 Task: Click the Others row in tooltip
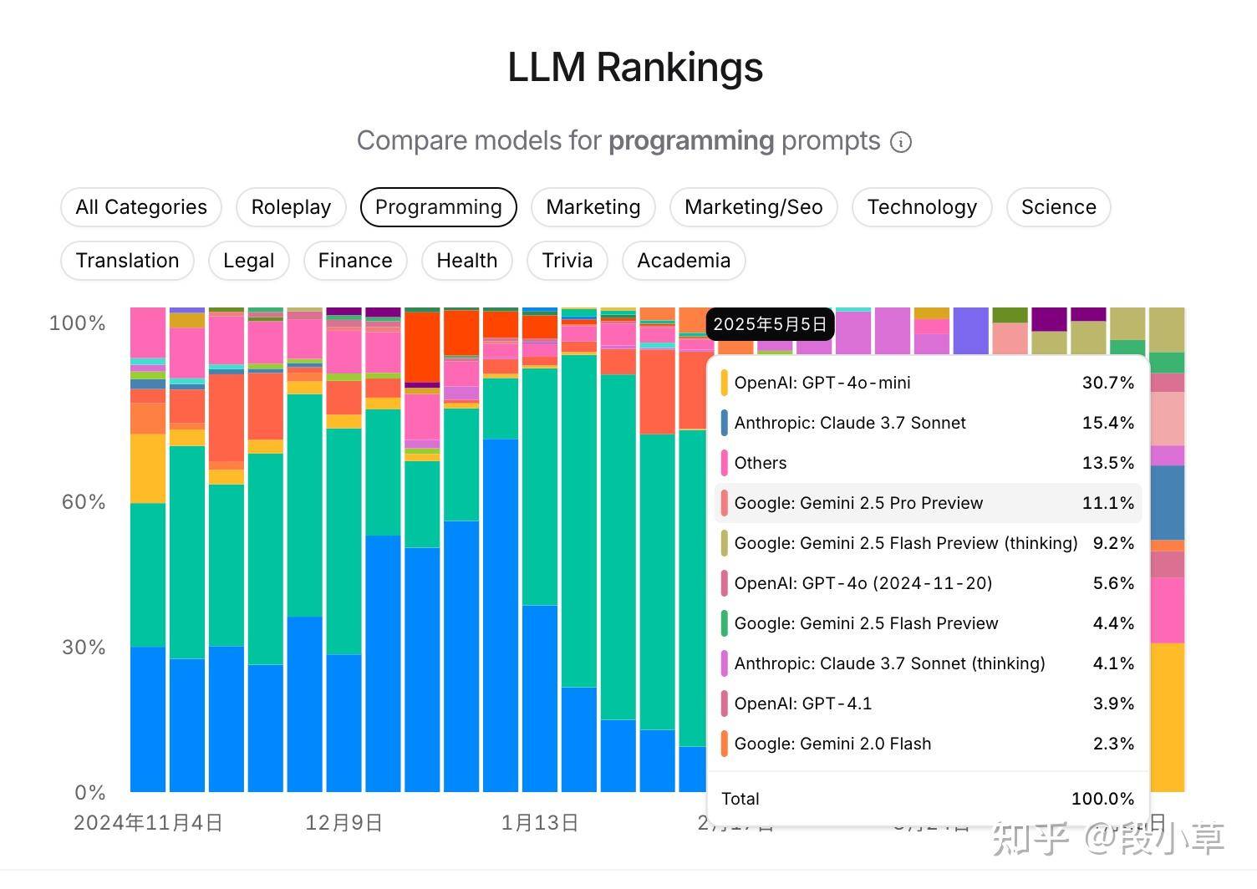pos(928,463)
